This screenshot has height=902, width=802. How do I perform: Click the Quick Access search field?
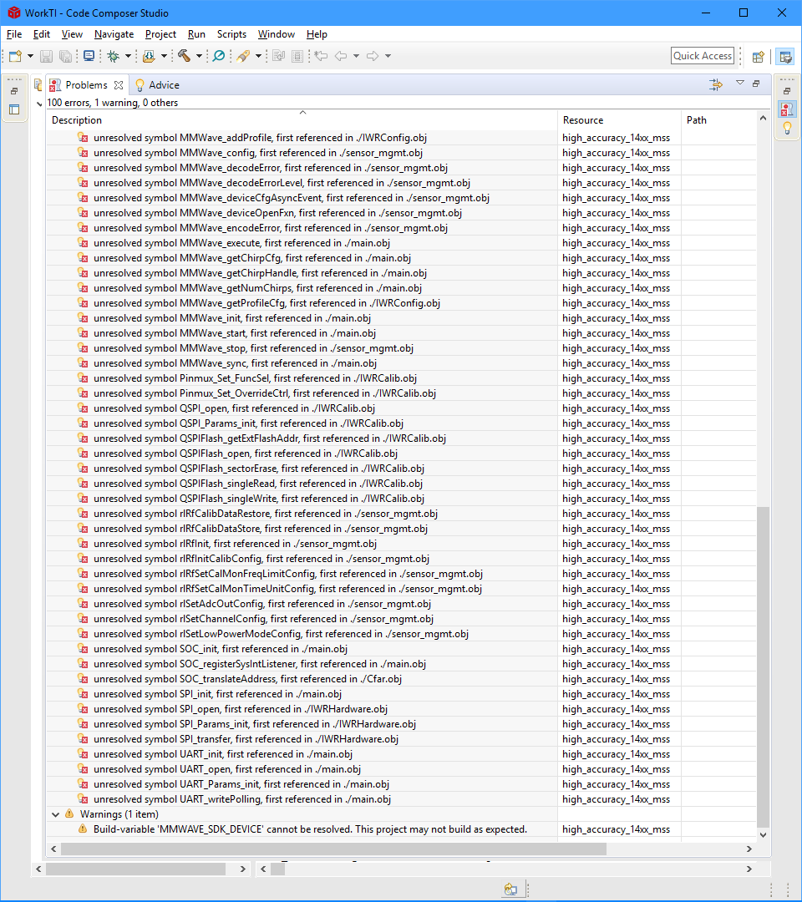(703, 56)
